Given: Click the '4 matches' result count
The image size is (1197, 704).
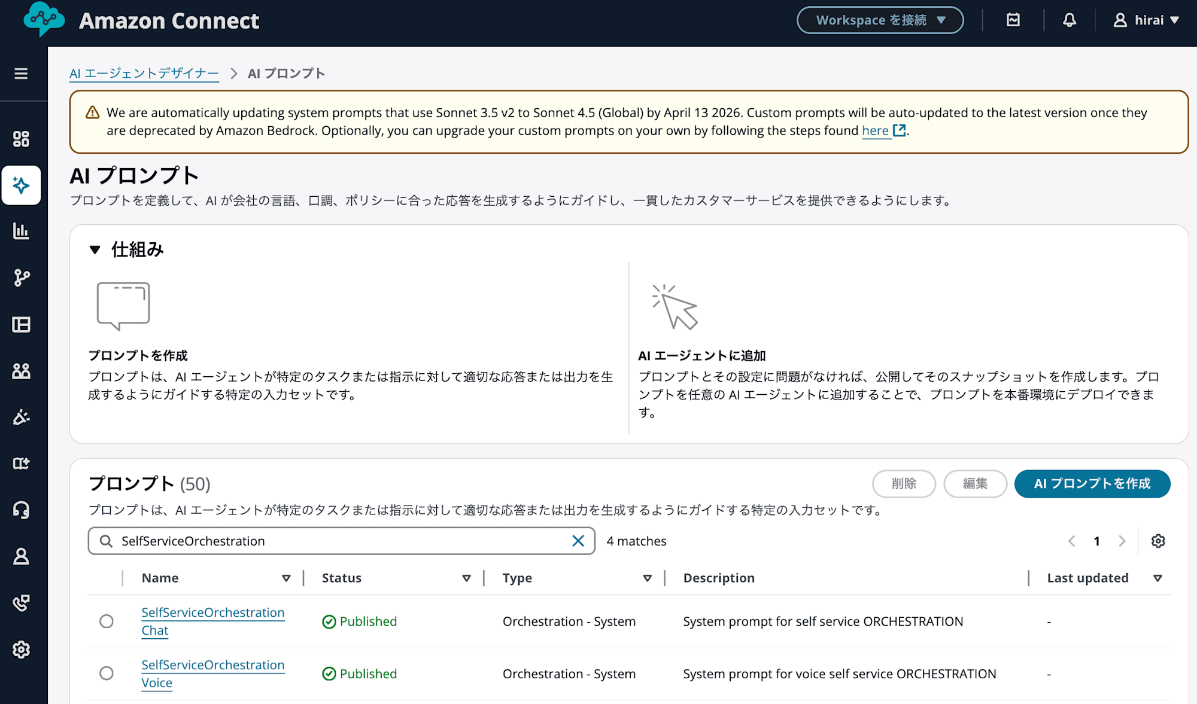Looking at the screenshot, I should coord(636,541).
